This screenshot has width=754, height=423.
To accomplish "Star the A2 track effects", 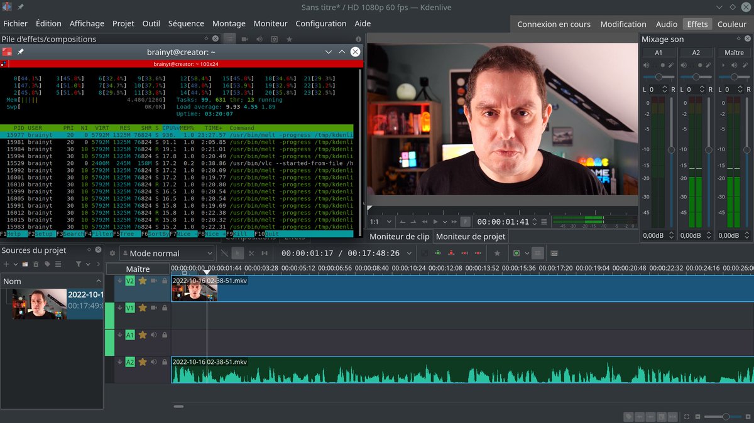I will (x=143, y=362).
